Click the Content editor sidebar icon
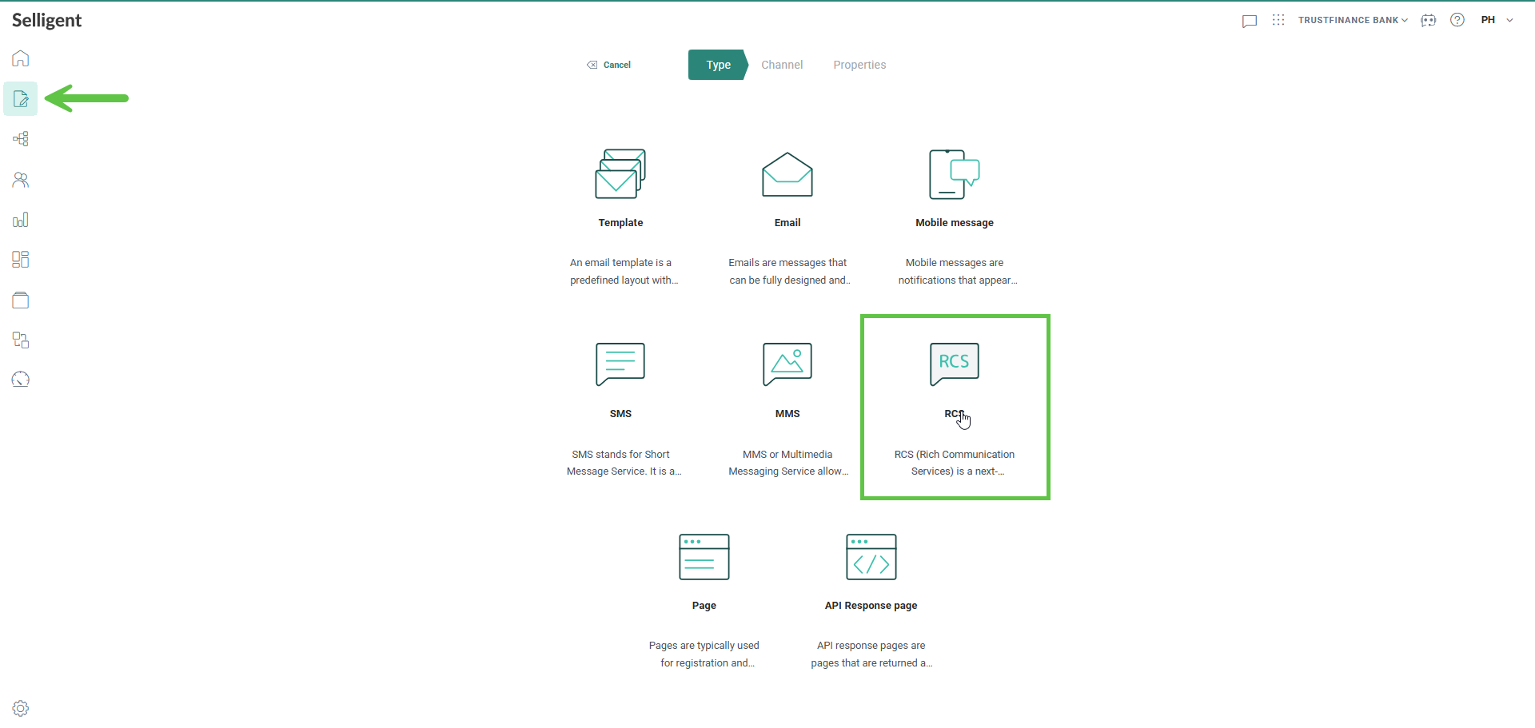Screen dimensions: 1535x728 coord(21,99)
